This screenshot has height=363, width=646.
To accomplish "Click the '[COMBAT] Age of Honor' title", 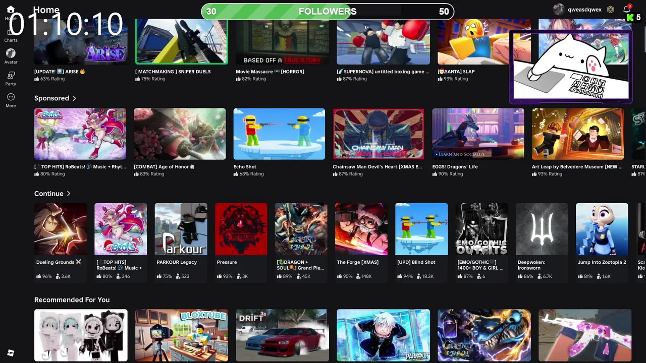I will 164,167.
